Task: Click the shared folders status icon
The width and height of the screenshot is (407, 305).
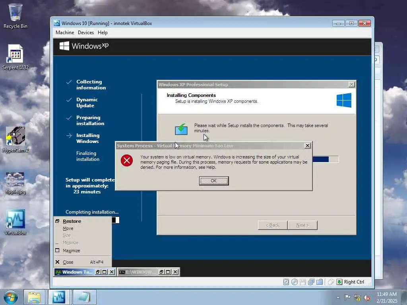Action: point(320,282)
